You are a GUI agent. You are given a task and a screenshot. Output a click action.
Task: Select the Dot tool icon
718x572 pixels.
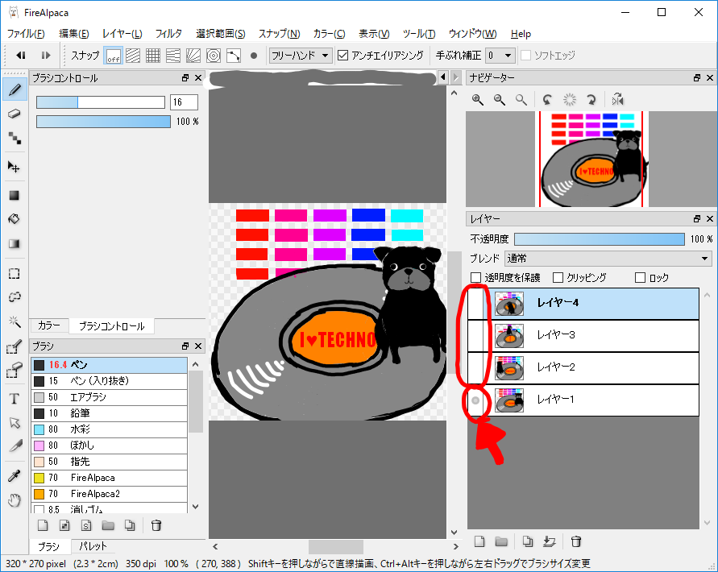(15, 138)
